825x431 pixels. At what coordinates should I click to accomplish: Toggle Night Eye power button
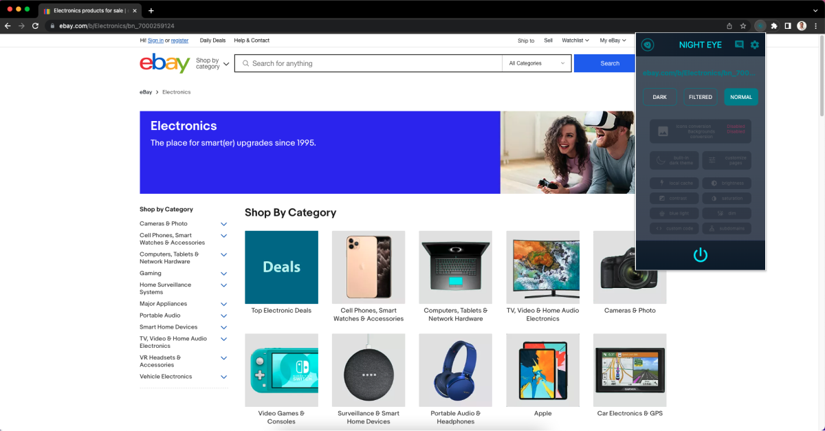(x=701, y=255)
